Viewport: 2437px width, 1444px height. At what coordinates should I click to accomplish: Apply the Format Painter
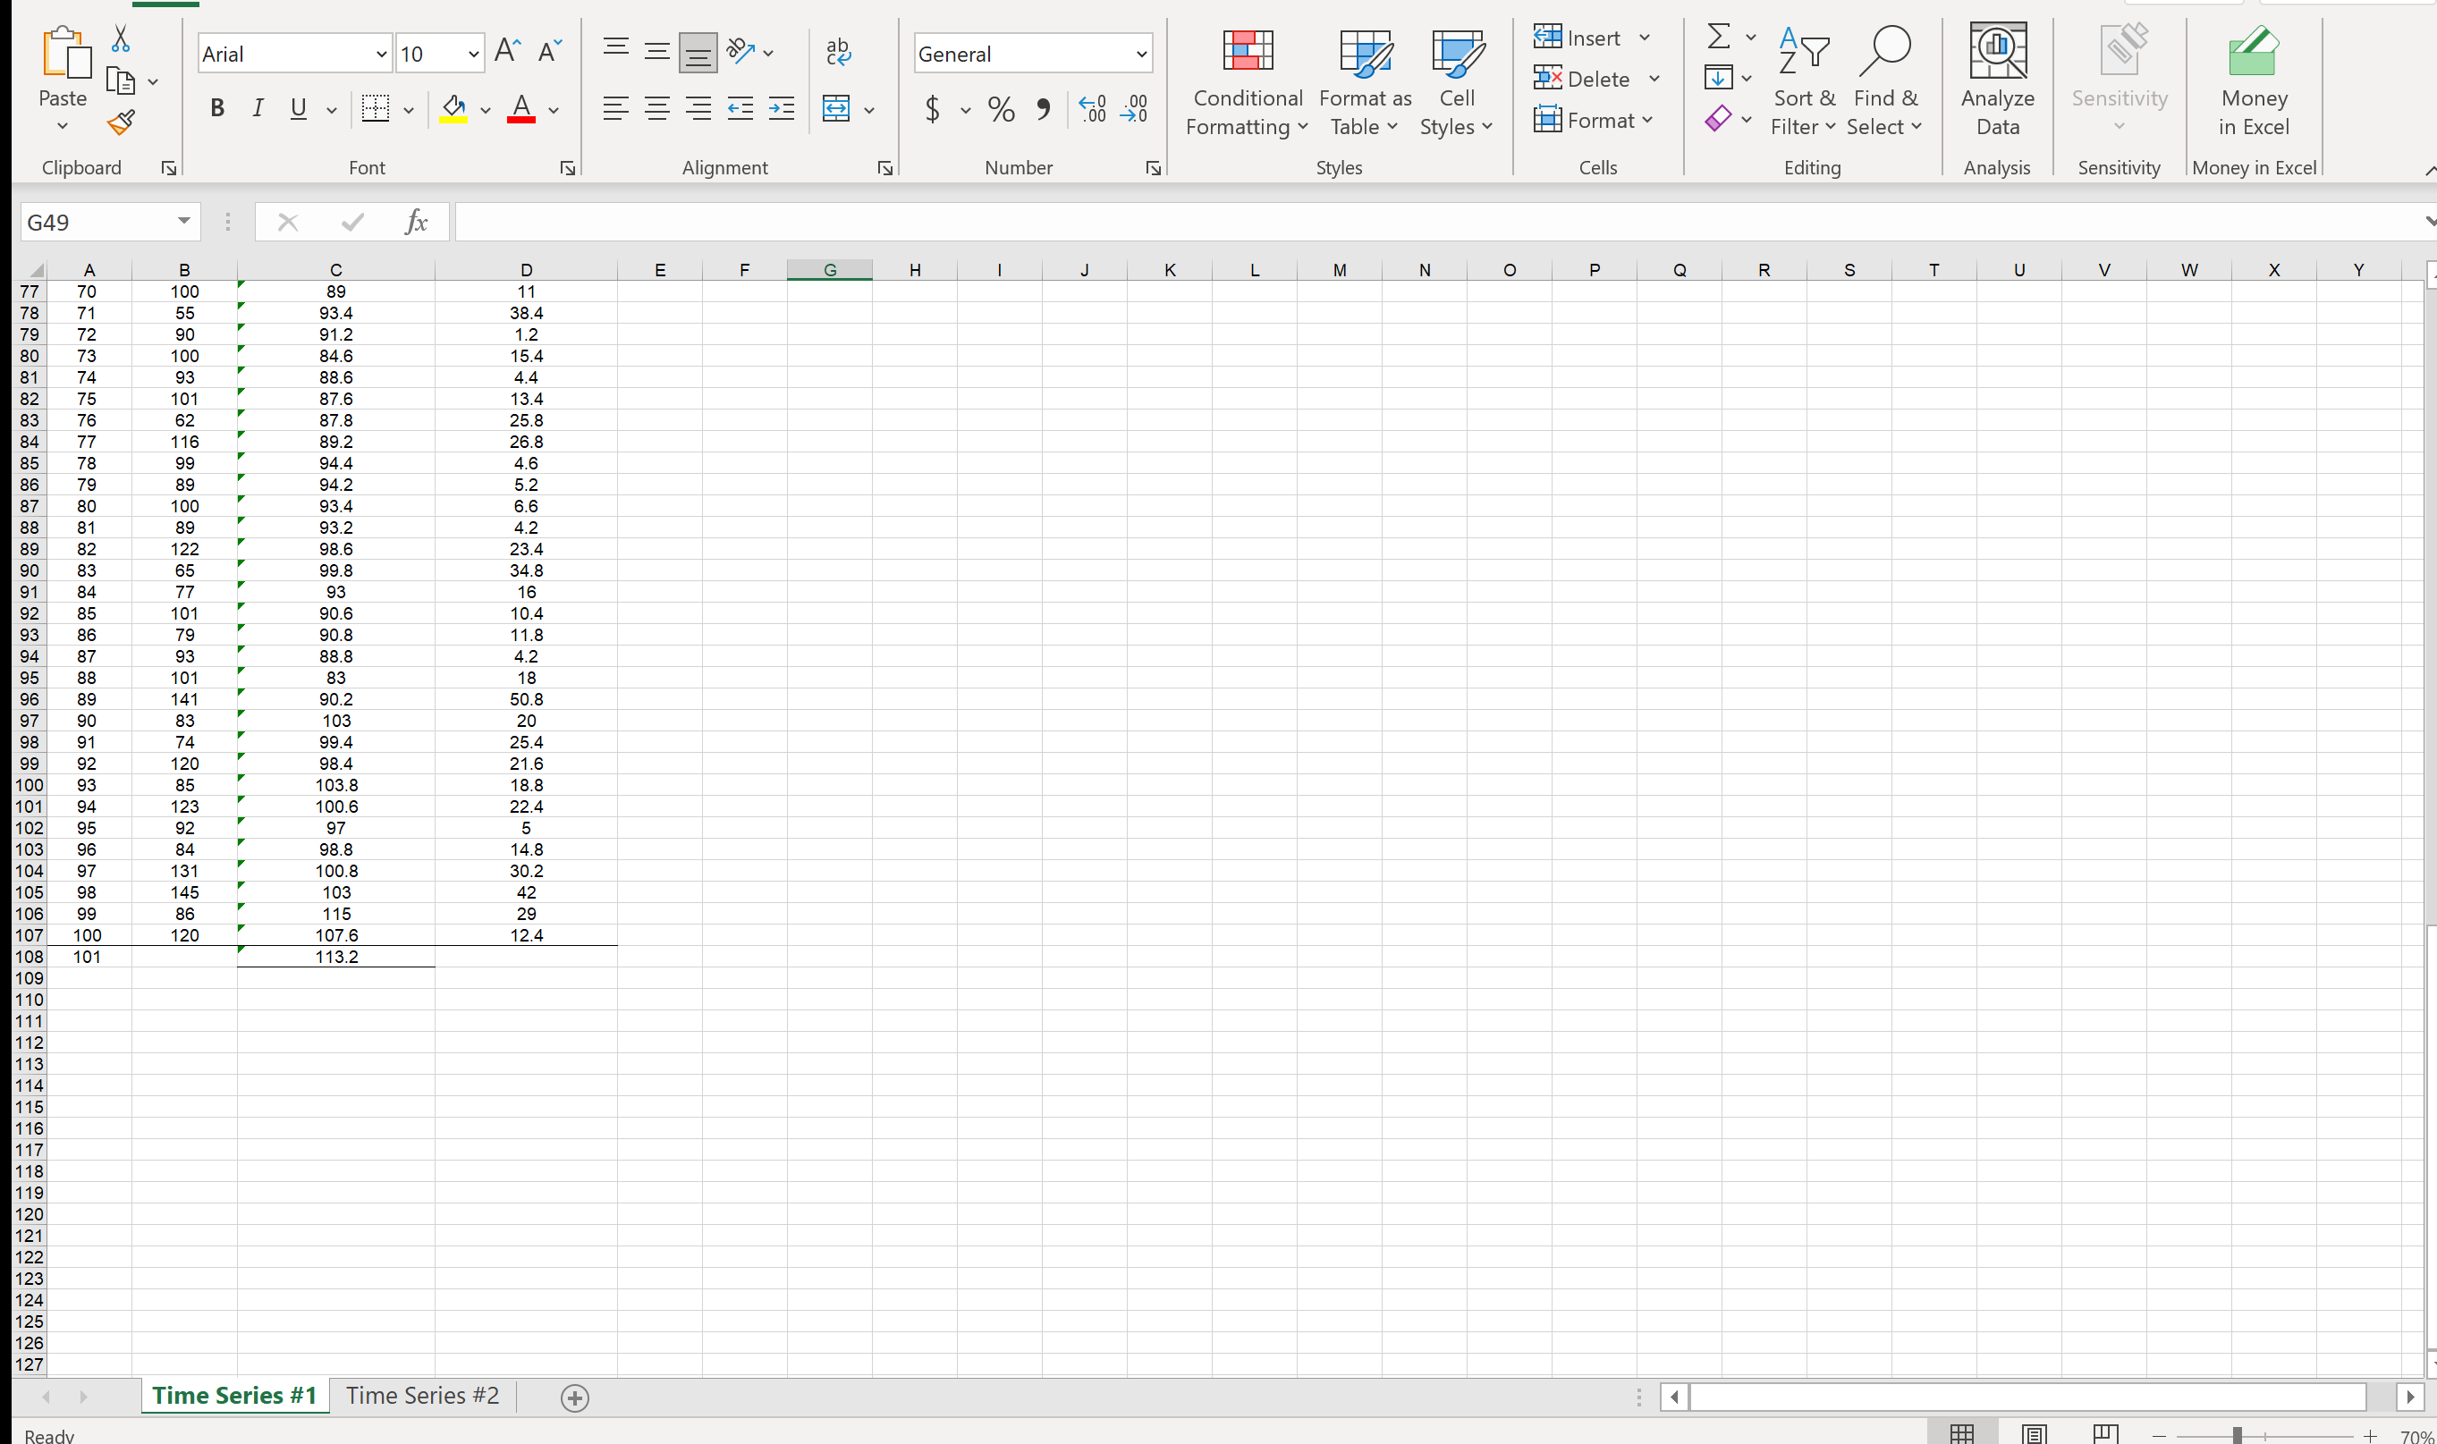tap(120, 122)
